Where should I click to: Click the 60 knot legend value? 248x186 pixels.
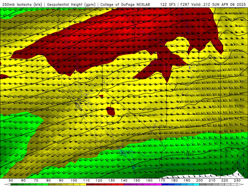[x=23, y=180]
